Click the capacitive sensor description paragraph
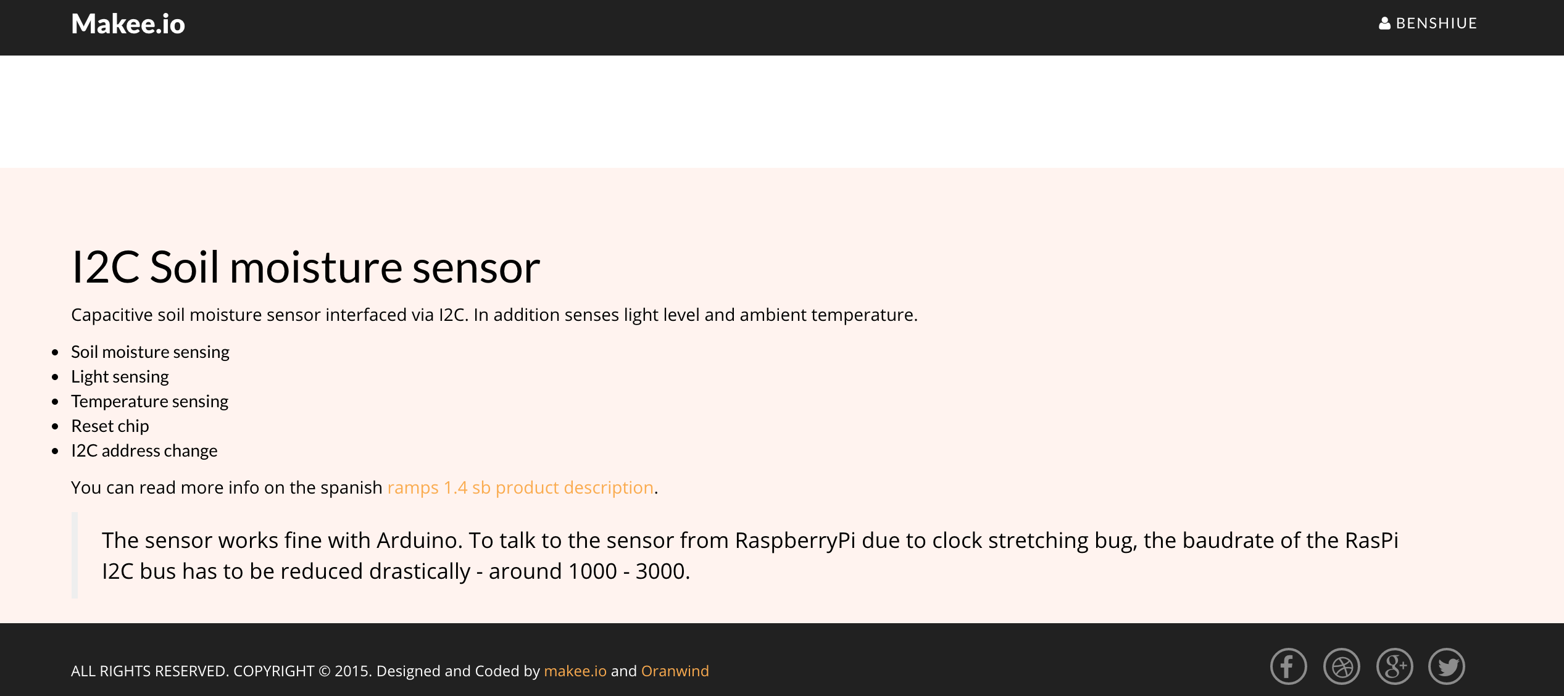 (494, 314)
